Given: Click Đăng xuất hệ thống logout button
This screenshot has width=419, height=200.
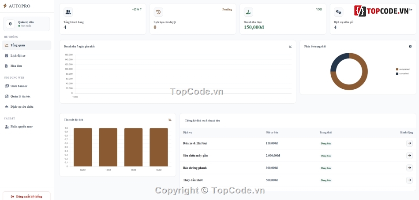Looking at the screenshot, I should click(x=26, y=196).
